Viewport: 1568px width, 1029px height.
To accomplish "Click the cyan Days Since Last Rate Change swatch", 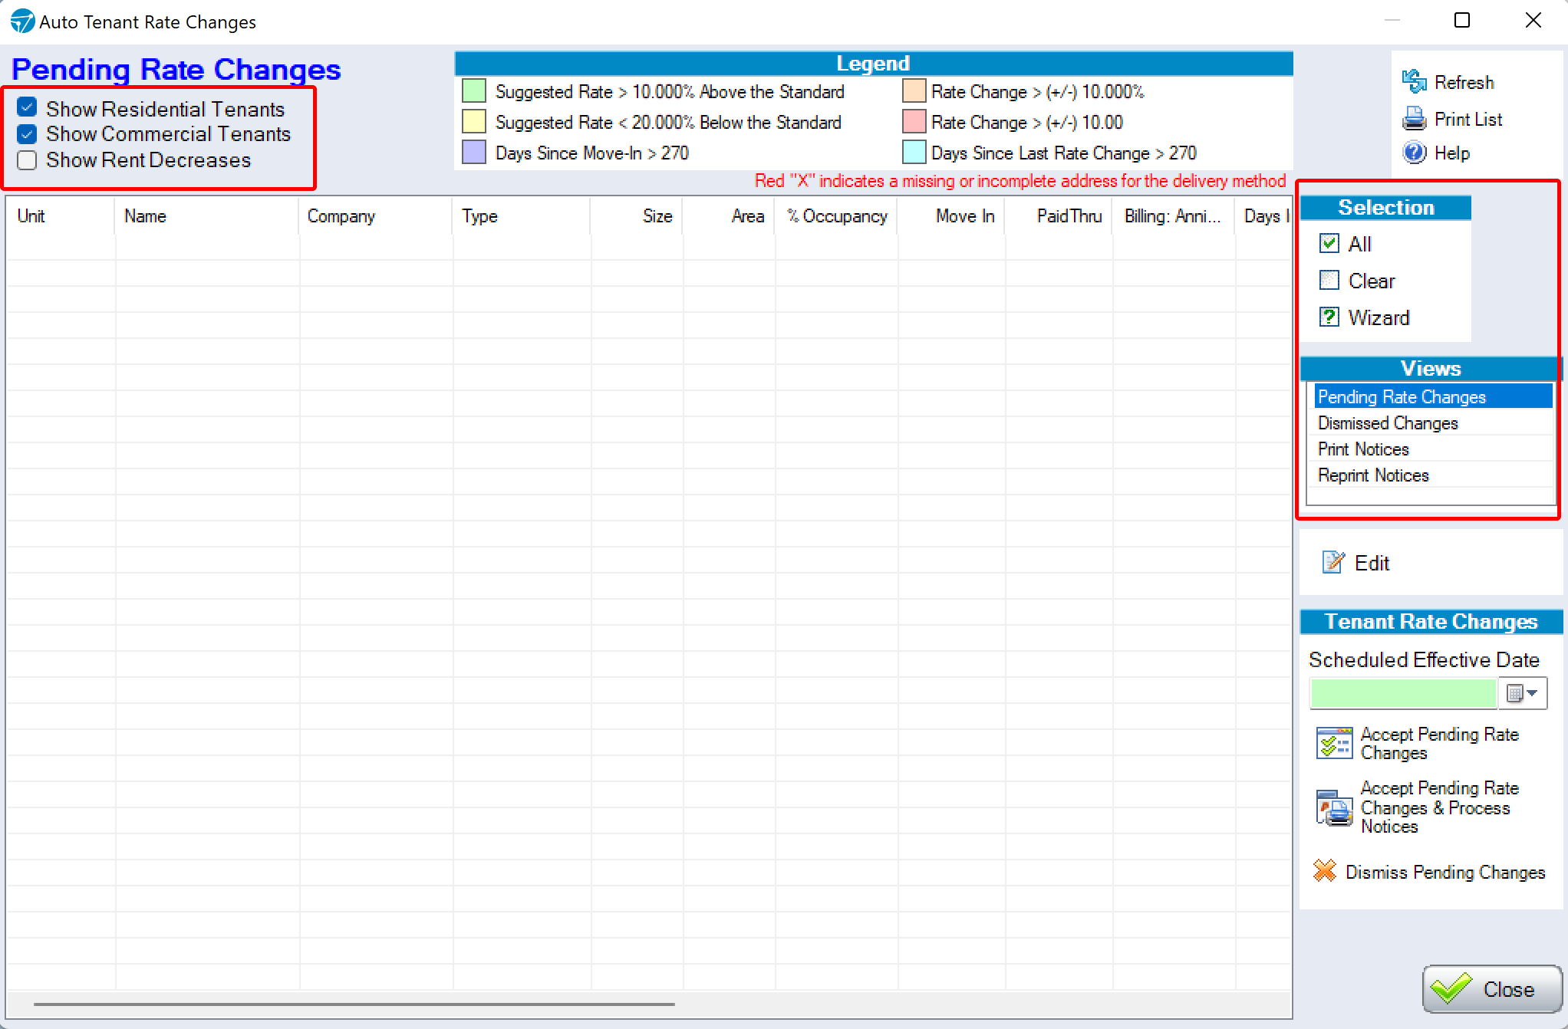I will [x=914, y=152].
